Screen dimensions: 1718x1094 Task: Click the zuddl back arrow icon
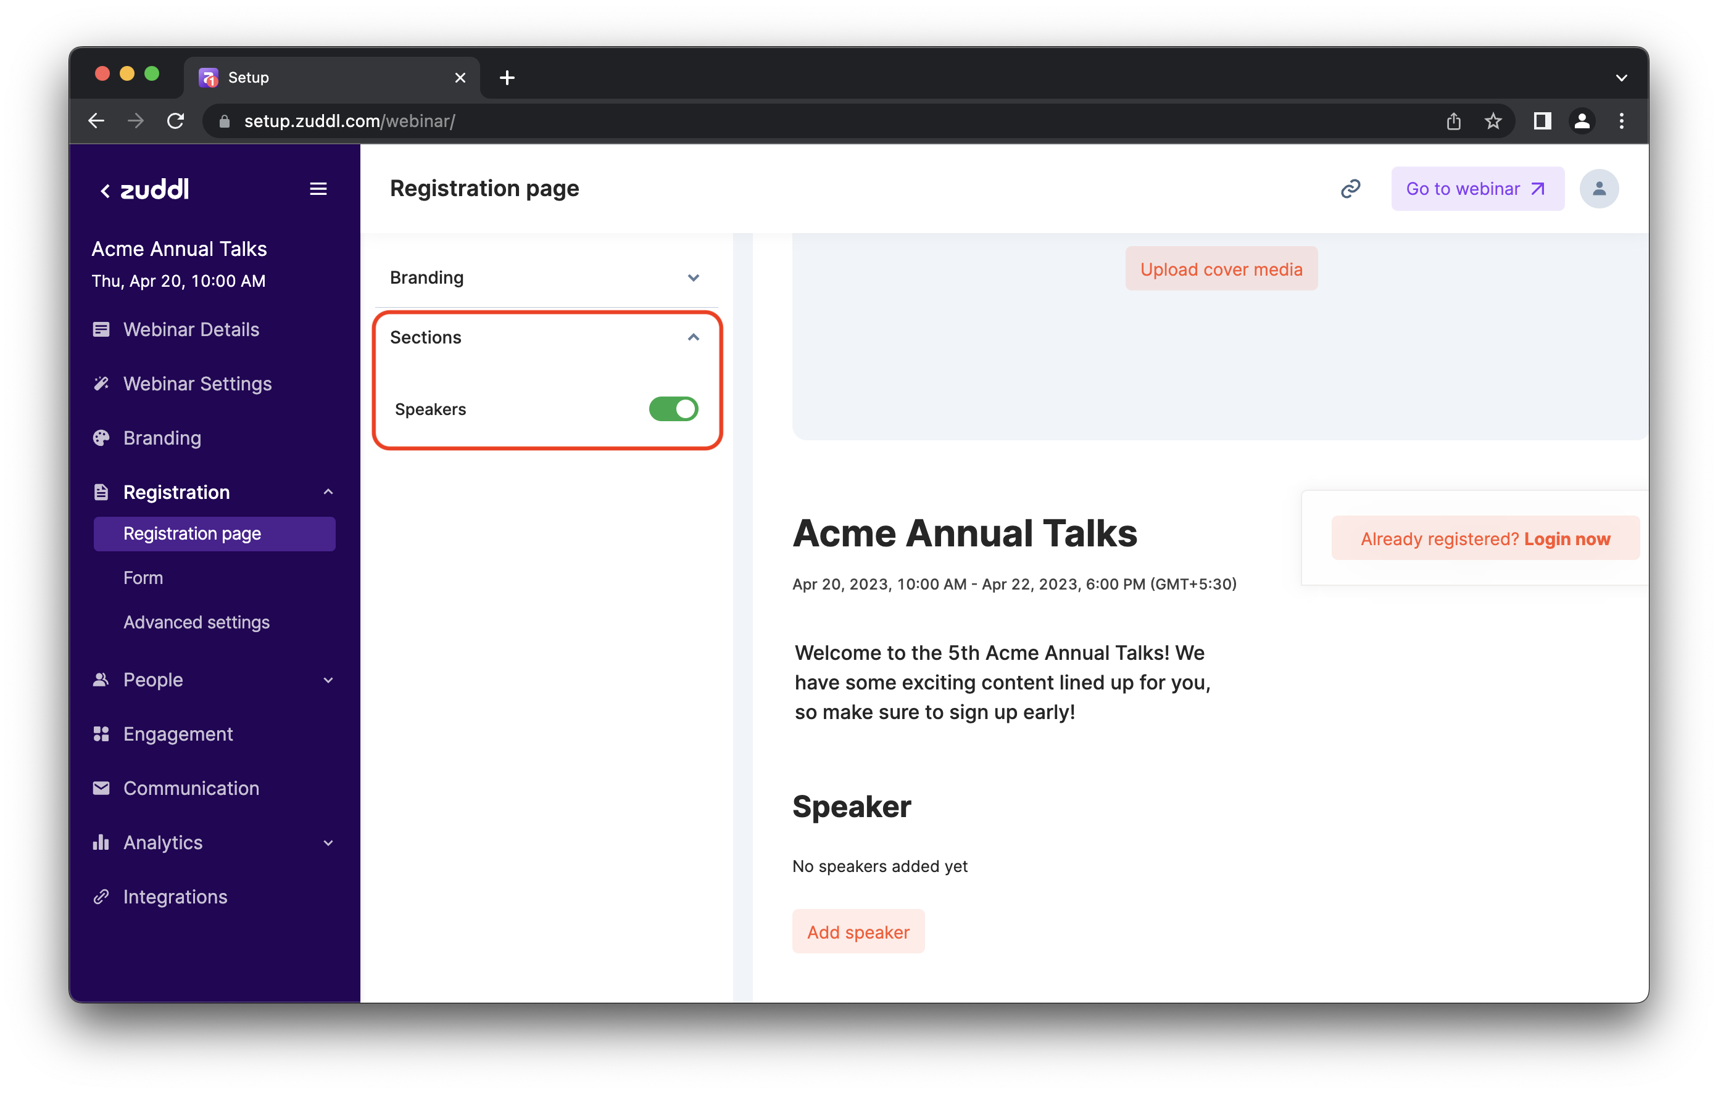click(105, 191)
